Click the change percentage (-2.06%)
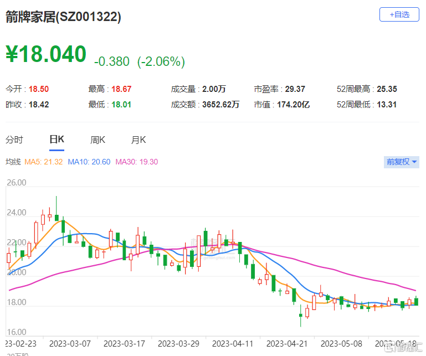 pos(161,61)
